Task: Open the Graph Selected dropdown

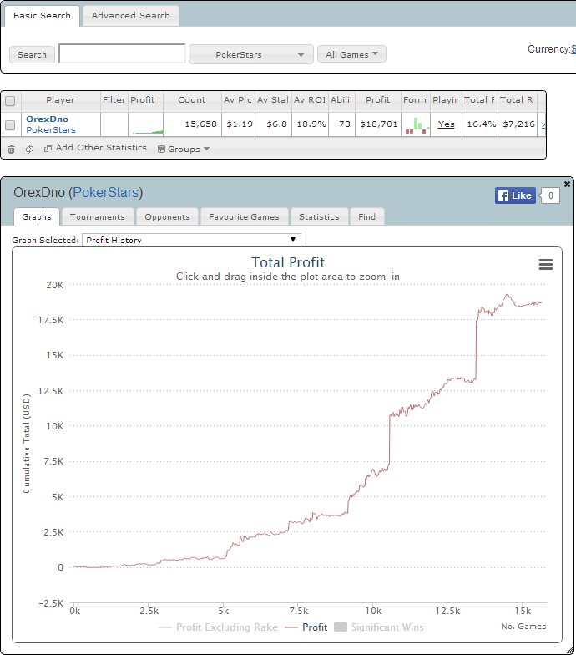Action: click(191, 240)
